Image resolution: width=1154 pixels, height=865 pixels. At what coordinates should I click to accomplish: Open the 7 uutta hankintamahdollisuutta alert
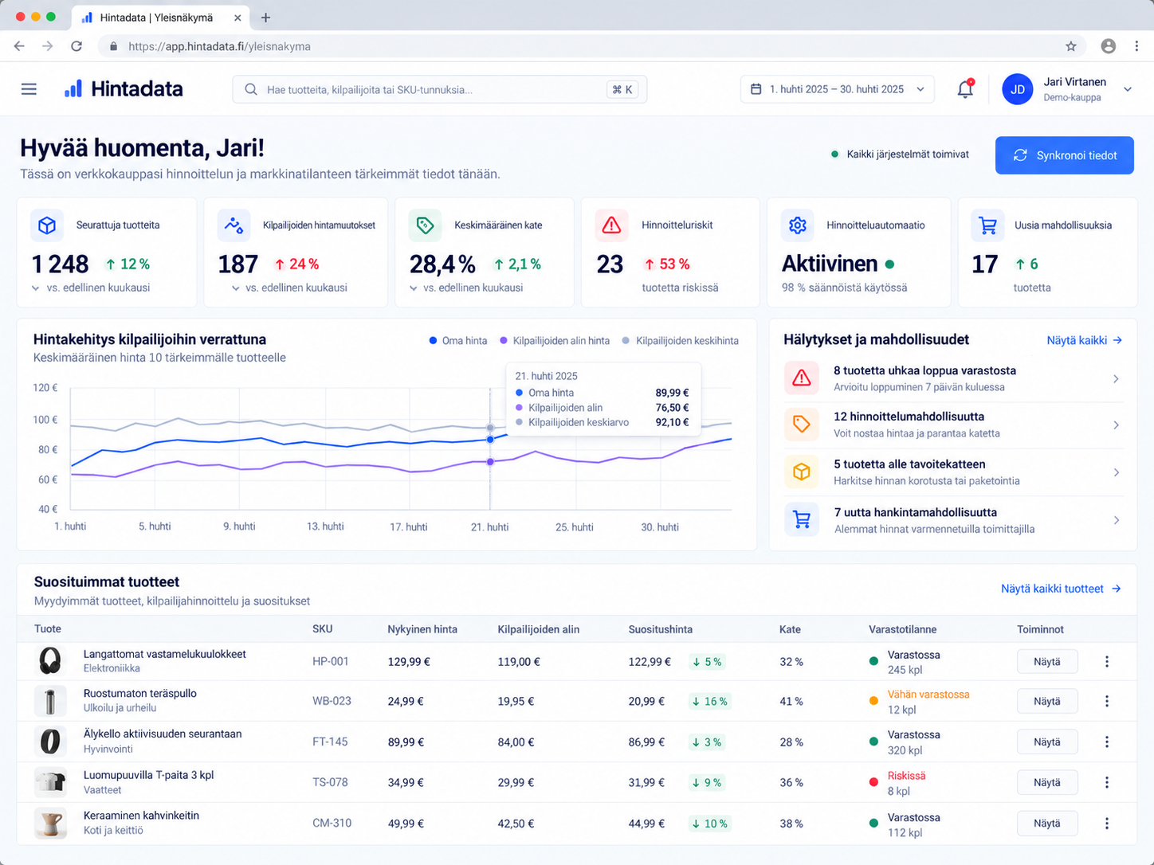coord(953,520)
